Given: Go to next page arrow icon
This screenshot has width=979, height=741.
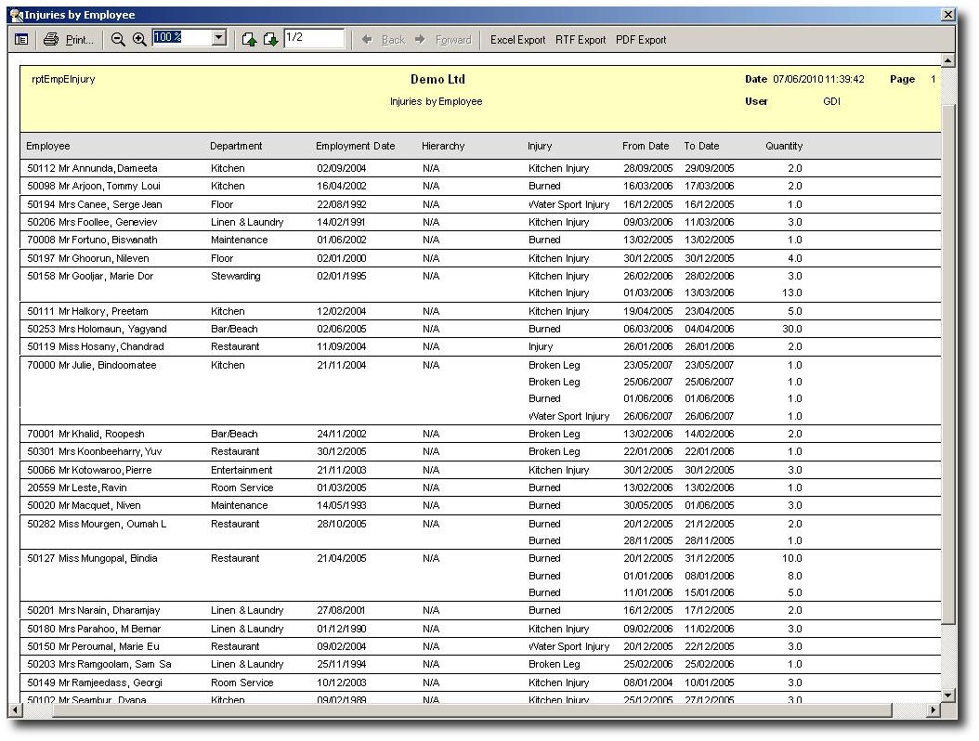Looking at the screenshot, I should (x=270, y=39).
